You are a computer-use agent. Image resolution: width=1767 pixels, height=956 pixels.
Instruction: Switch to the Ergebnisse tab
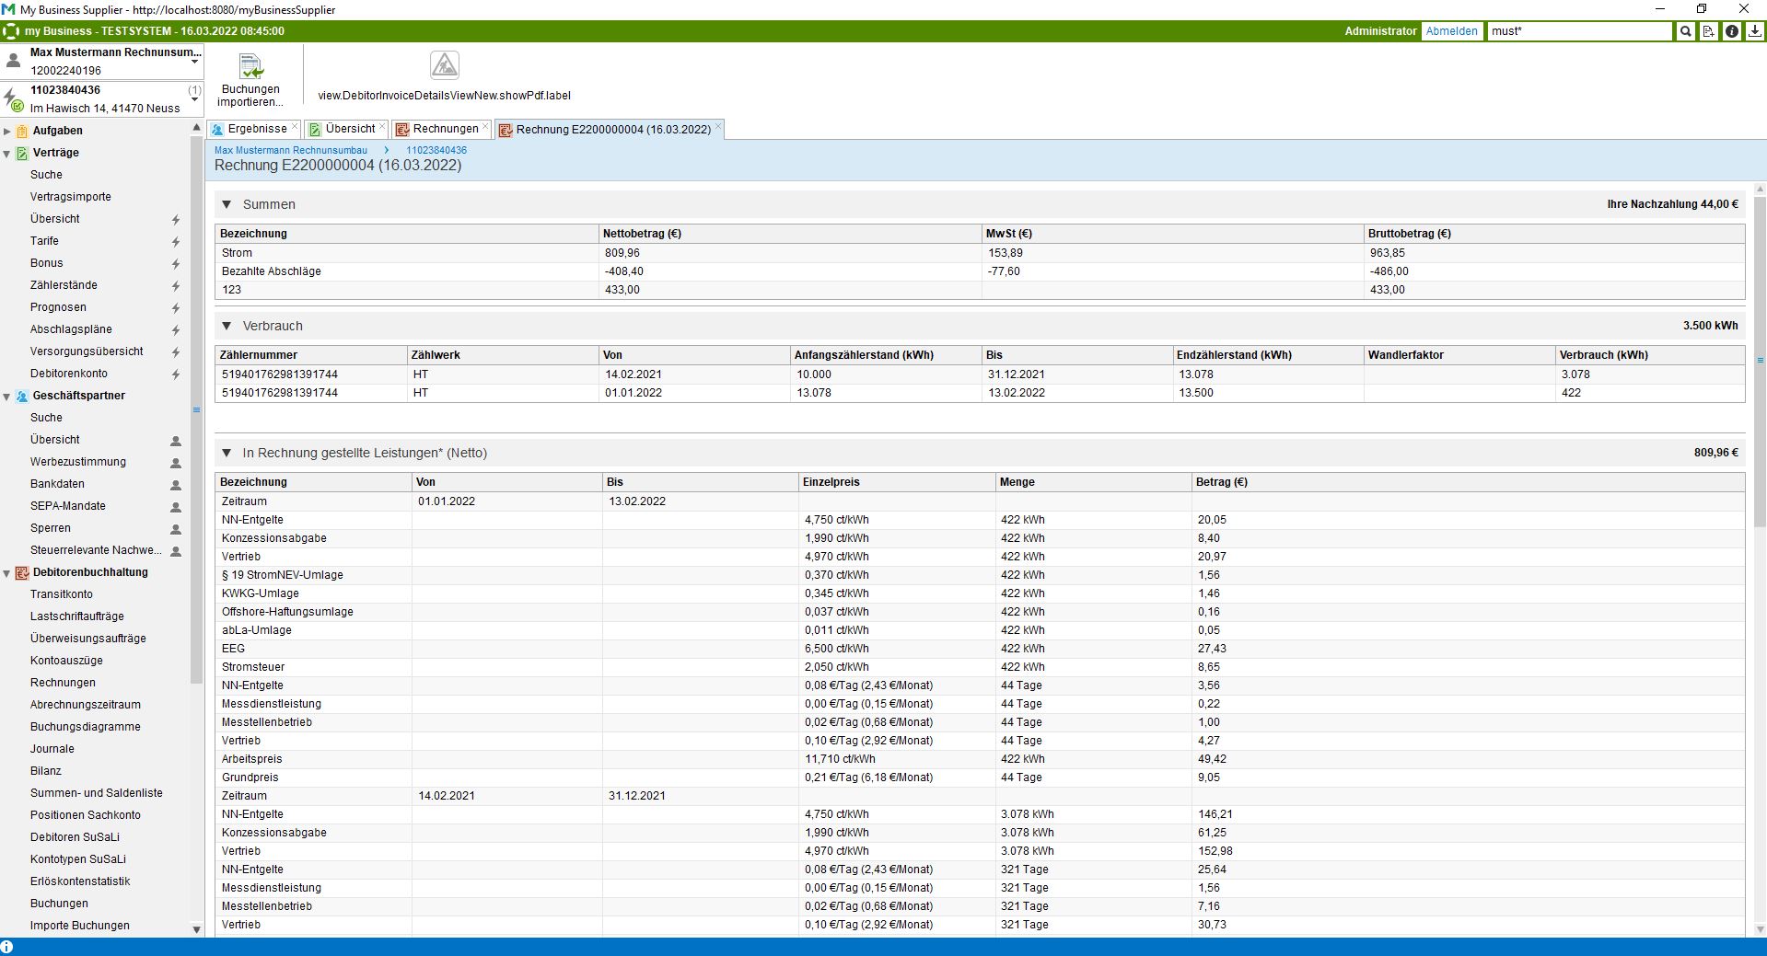click(x=256, y=129)
